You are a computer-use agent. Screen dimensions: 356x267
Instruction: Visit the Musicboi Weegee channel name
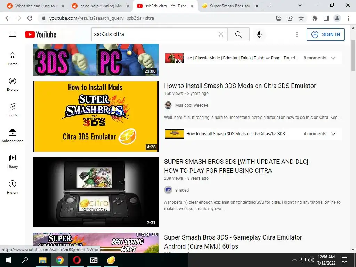click(x=192, y=105)
